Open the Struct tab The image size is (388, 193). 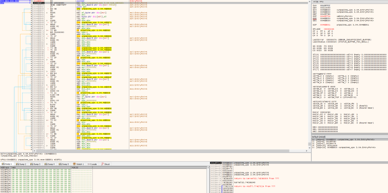point(105,164)
